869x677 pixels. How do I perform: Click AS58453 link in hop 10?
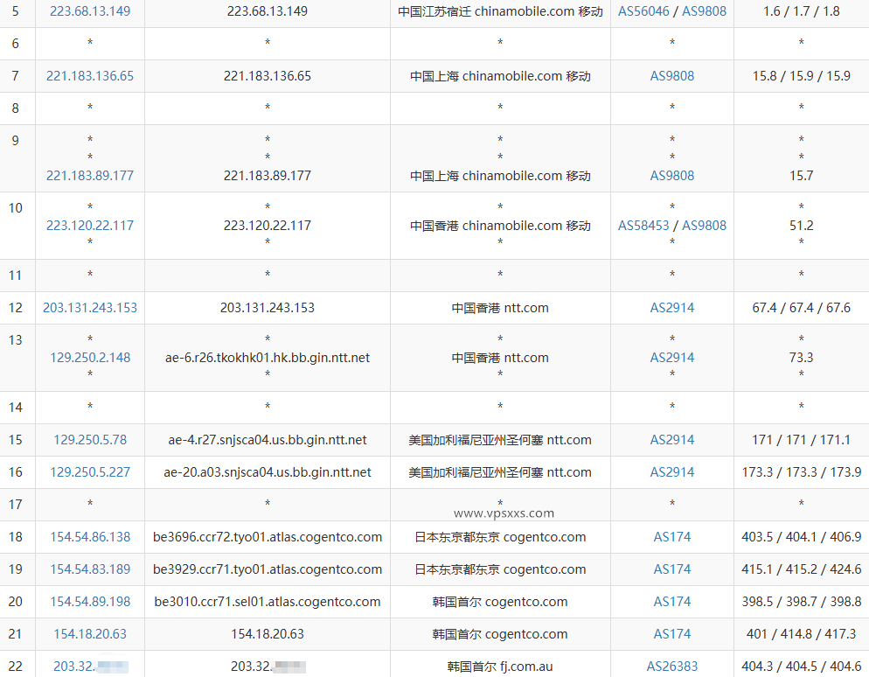click(643, 226)
